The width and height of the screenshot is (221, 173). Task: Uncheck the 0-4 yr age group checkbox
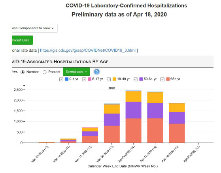pyautogui.click(x=61, y=79)
